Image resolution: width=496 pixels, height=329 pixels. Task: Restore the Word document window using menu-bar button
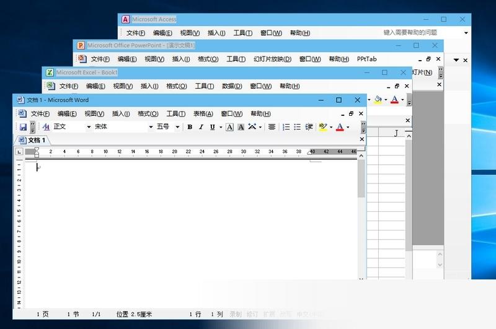tap(351, 113)
